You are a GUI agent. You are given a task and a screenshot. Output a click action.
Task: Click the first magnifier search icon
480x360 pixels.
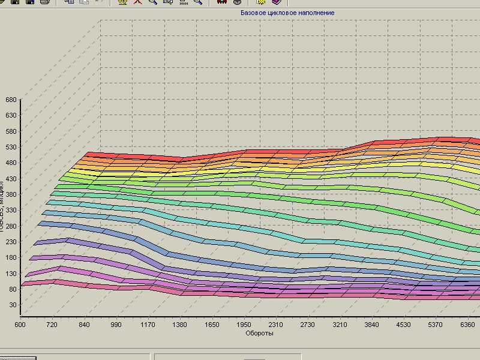(x=153, y=2)
